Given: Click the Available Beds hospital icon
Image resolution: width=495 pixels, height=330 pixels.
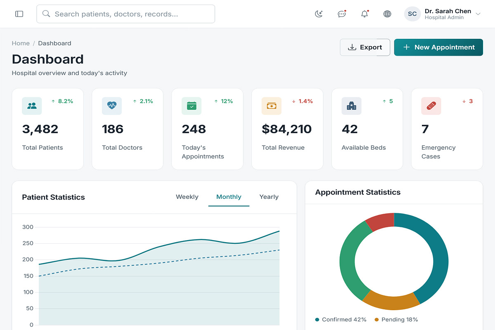Looking at the screenshot, I should pyautogui.click(x=351, y=106).
